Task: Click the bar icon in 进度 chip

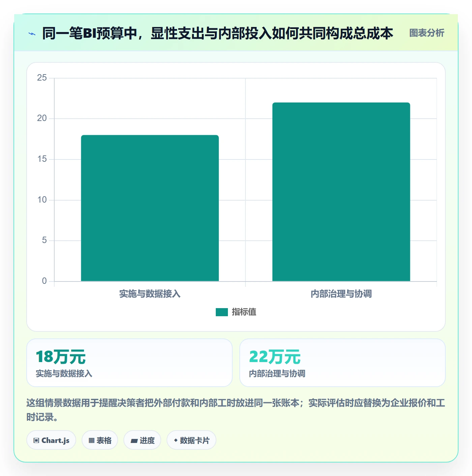Action: coord(134,441)
